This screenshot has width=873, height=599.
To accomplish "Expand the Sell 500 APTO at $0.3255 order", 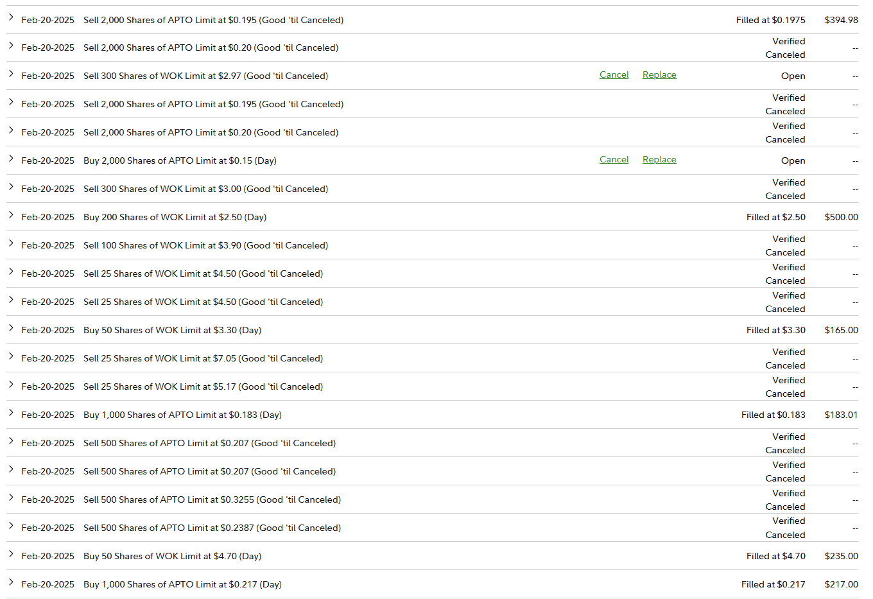I will click(x=11, y=498).
